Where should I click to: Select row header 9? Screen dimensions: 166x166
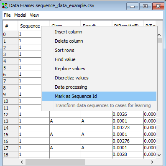point(10,94)
